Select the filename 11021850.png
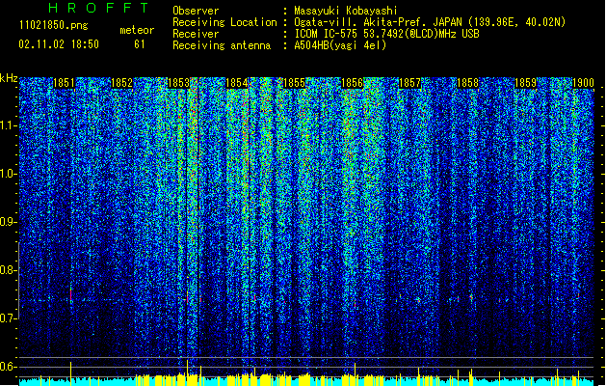 (53, 26)
